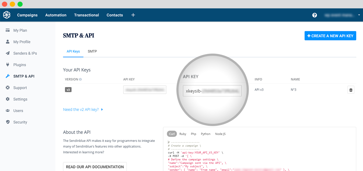363x171 pixels.
Task: Click the INFO column header
Action: pos(258,79)
